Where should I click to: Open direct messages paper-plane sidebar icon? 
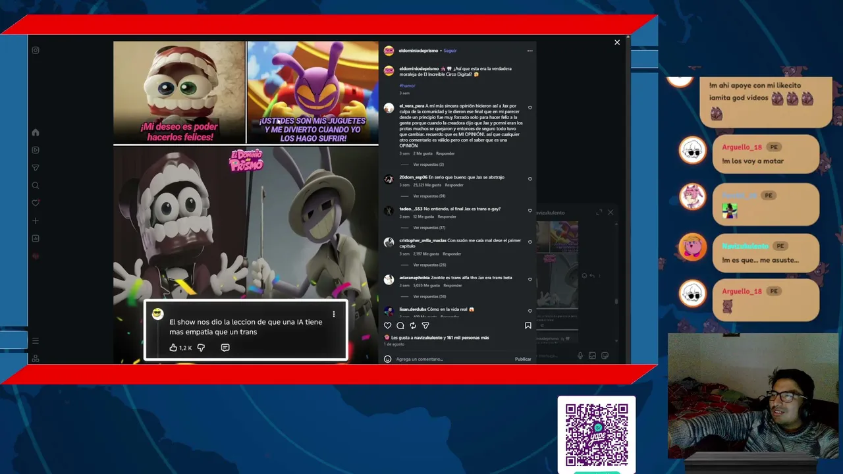[x=36, y=168]
